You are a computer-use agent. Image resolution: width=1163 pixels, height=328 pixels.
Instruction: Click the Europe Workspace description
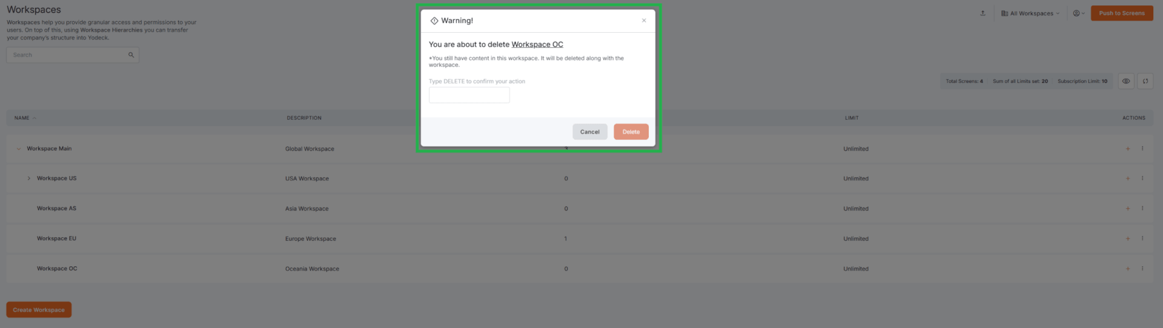pos(311,239)
